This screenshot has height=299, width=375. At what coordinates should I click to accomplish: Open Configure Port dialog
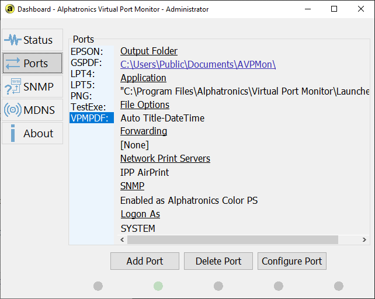coord(291,261)
